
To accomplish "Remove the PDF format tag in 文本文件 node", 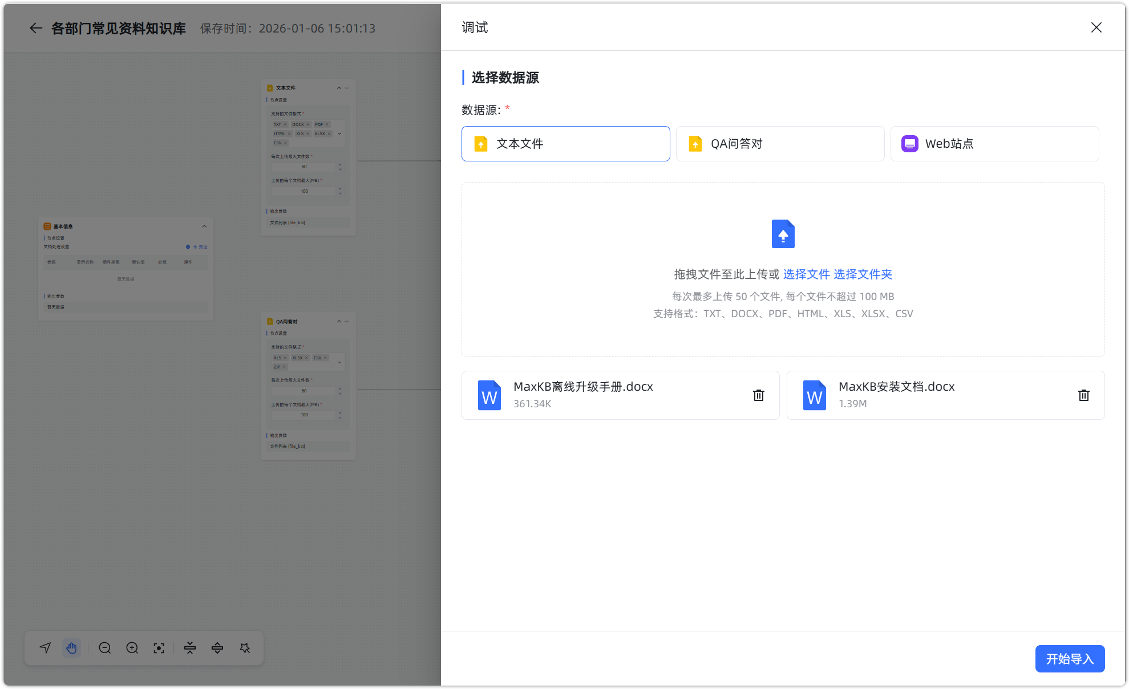I will tap(327, 124).
